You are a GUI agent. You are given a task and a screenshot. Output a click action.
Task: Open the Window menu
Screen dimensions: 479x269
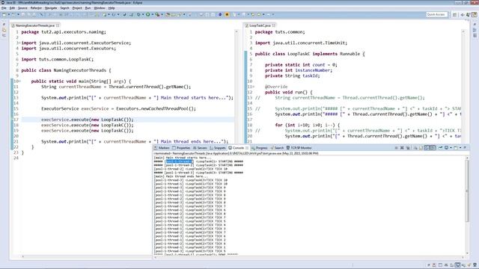click(x=100, y=8)
